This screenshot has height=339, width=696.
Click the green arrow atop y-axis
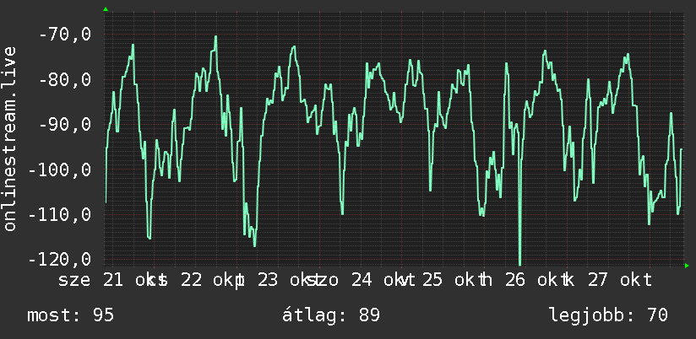pyautogui.click(x=106, y=9)
